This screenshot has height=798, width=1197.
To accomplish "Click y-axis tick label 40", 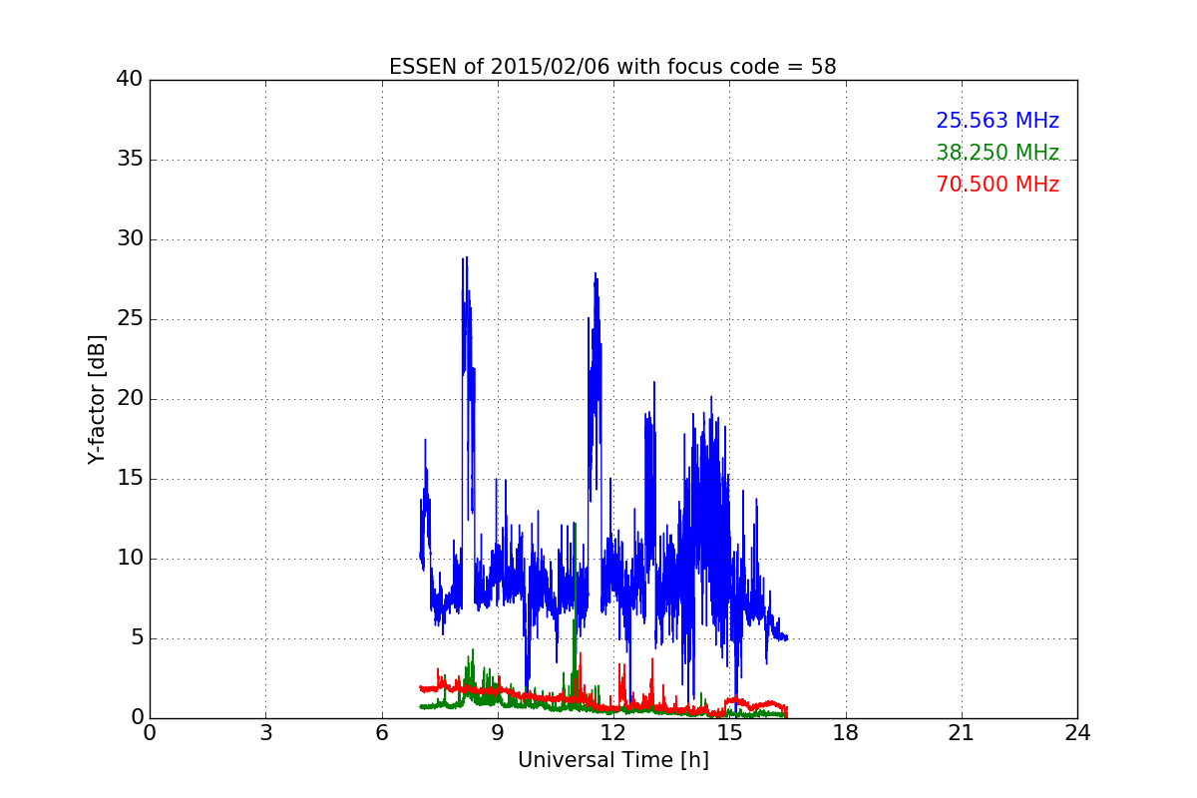I will tap(129, 80).
